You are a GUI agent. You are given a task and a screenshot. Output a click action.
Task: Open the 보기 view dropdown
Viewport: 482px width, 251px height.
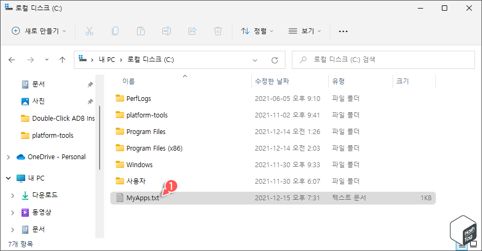(x=305, y=31)
